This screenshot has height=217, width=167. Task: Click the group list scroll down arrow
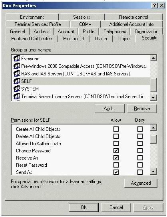(x=153, y=98)
